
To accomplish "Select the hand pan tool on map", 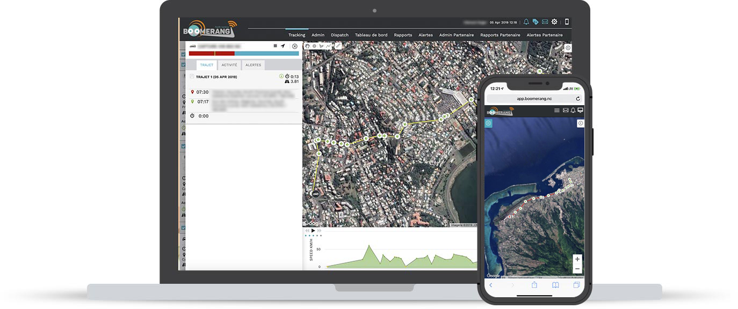I will [x=308, y=46].
